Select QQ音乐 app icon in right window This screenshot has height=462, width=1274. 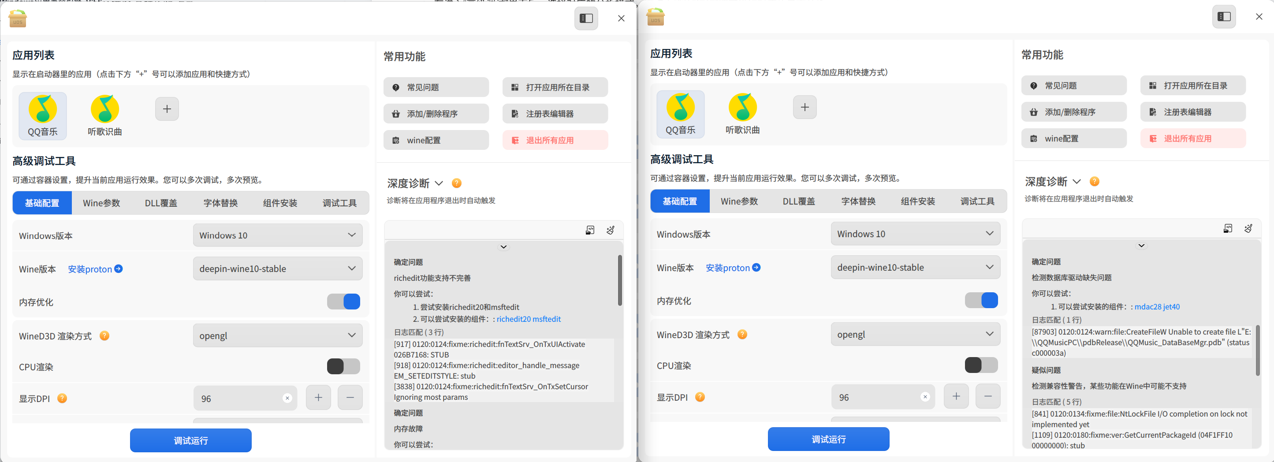click(x=681, y=114)
